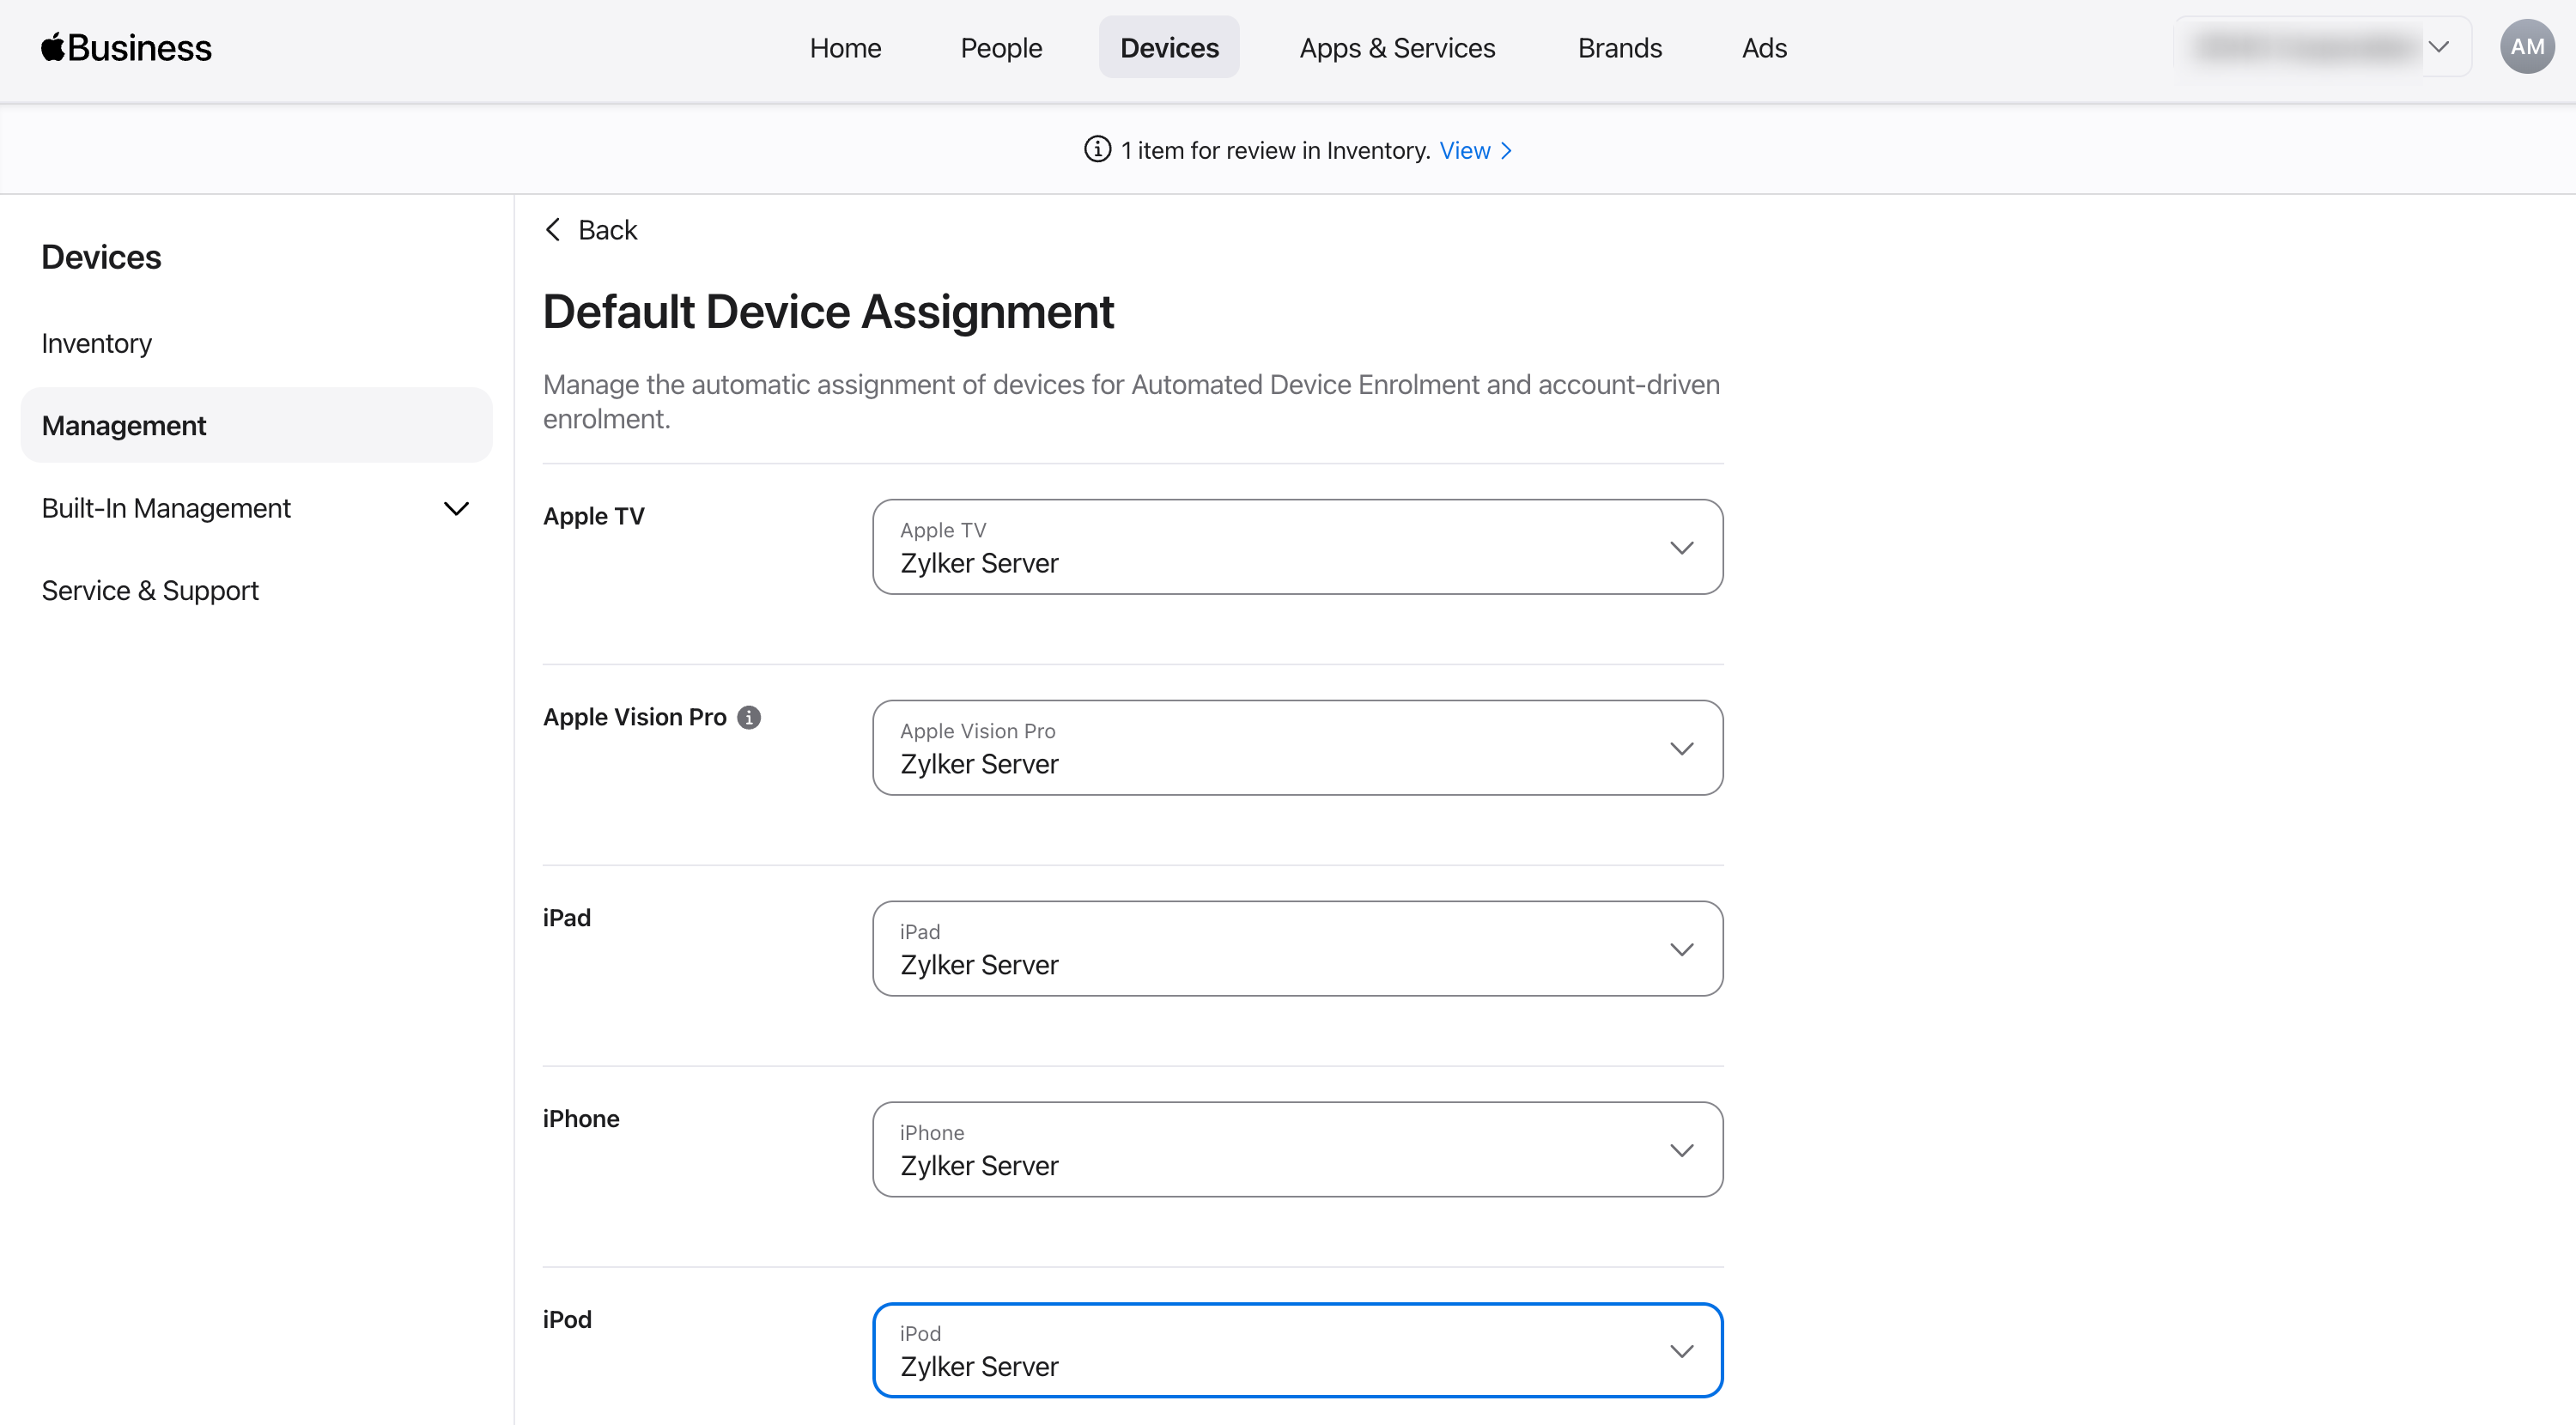Click the Back chevron arrow
This screenshot has height=1425, width=2576.
[x=553, y=230]
